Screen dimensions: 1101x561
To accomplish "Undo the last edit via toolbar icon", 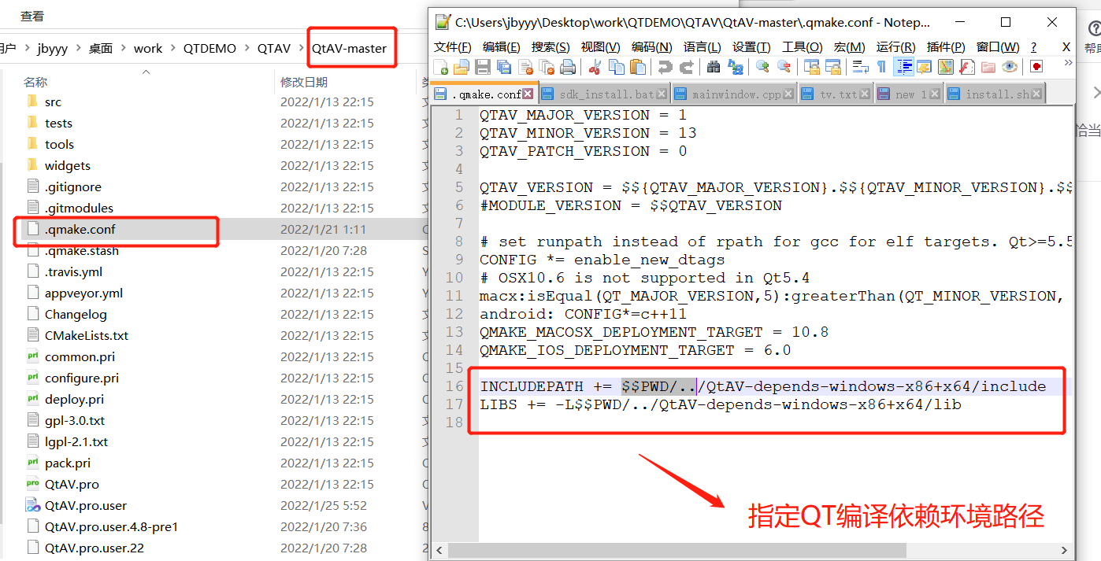I will (665, 67).
